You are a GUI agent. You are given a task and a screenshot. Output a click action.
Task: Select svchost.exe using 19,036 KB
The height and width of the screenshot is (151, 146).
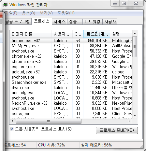pos(71,77)
